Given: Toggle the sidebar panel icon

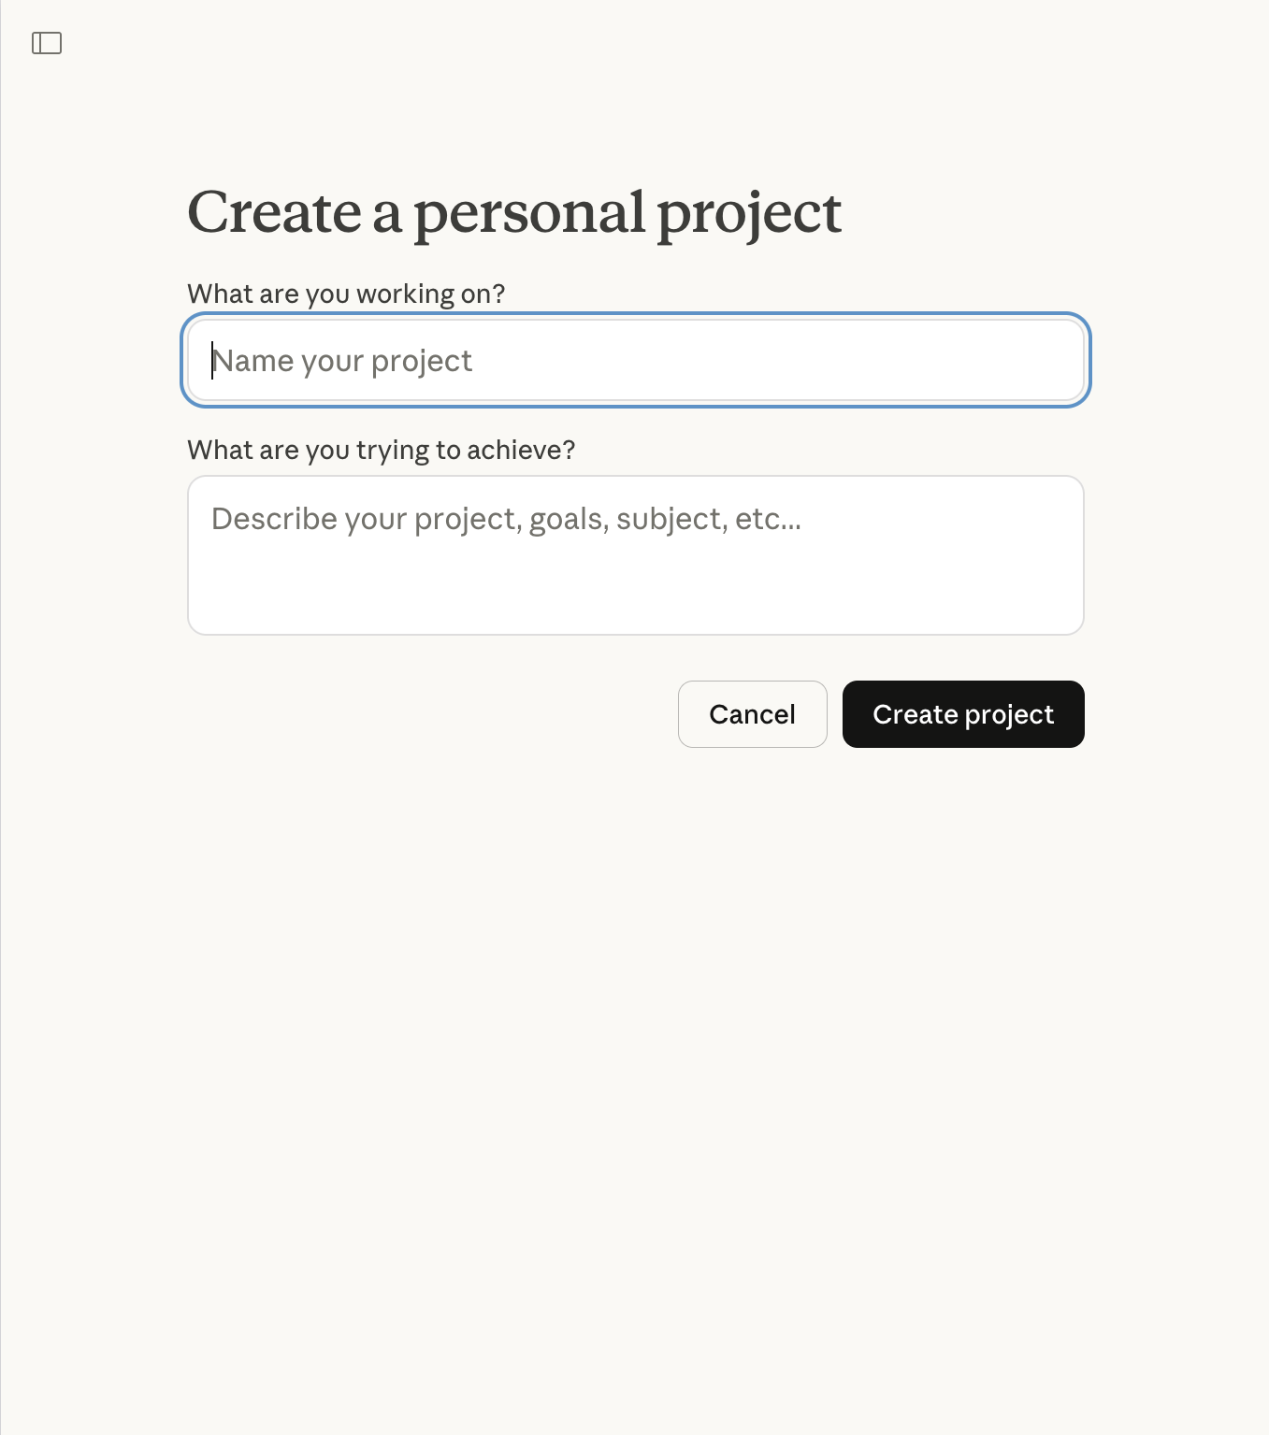Looking at the screenshot, I should (x=47, y=43).
